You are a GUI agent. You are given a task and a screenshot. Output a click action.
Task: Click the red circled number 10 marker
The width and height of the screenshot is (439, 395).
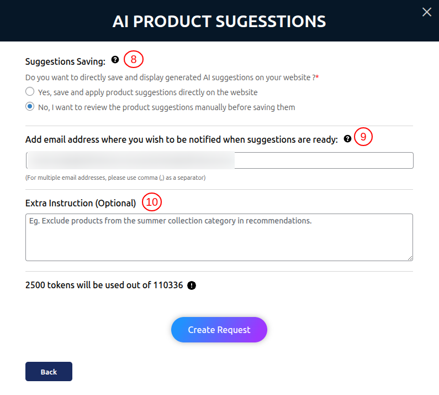[152, 202]
